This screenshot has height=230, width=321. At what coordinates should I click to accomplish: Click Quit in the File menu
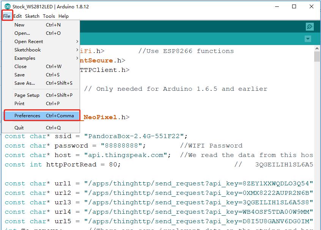click(x=19, y=128)
